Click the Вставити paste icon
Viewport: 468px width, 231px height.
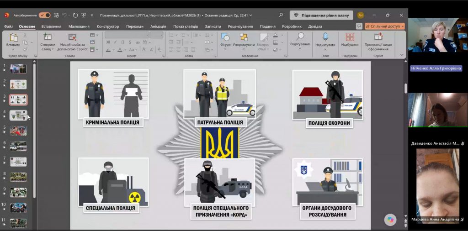13,37
